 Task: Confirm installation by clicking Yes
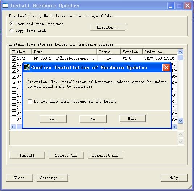click(53, 119)
